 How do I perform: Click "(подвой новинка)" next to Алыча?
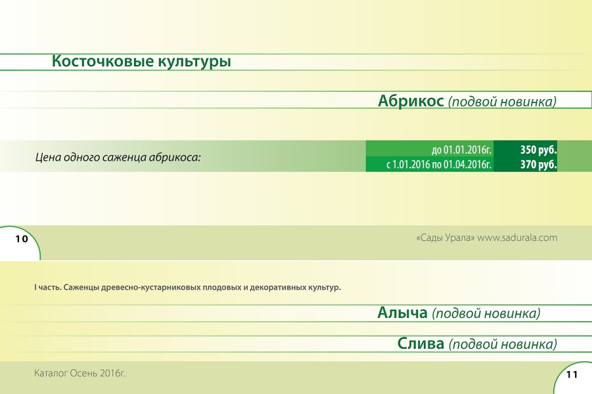tap(486, 314)
